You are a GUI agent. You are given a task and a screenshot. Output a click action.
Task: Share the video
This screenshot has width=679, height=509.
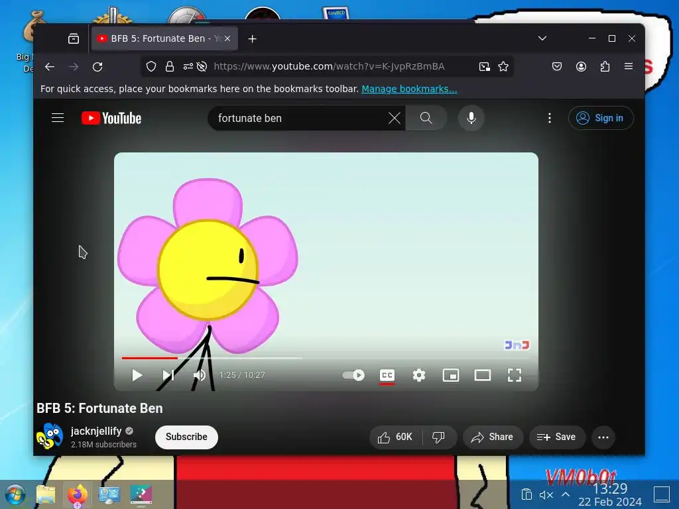tap(493, 437)
